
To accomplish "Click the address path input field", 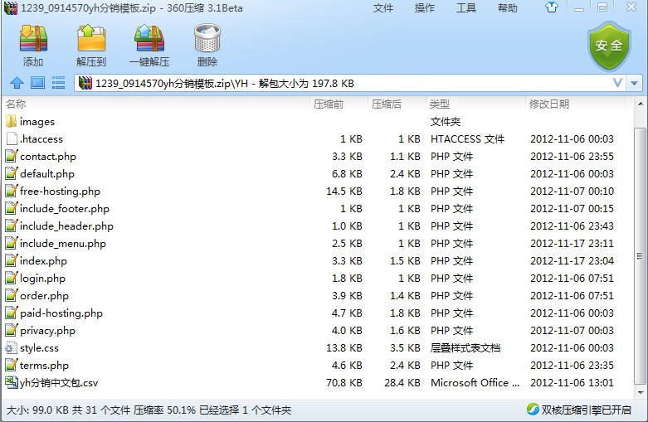I will pyautogui.click(x=351, y=84).
